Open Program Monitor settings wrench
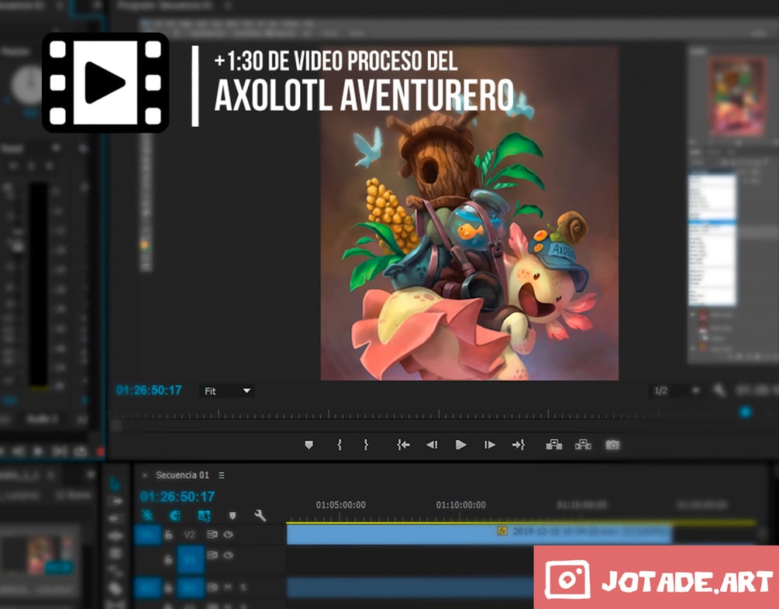 pos(719,391)
